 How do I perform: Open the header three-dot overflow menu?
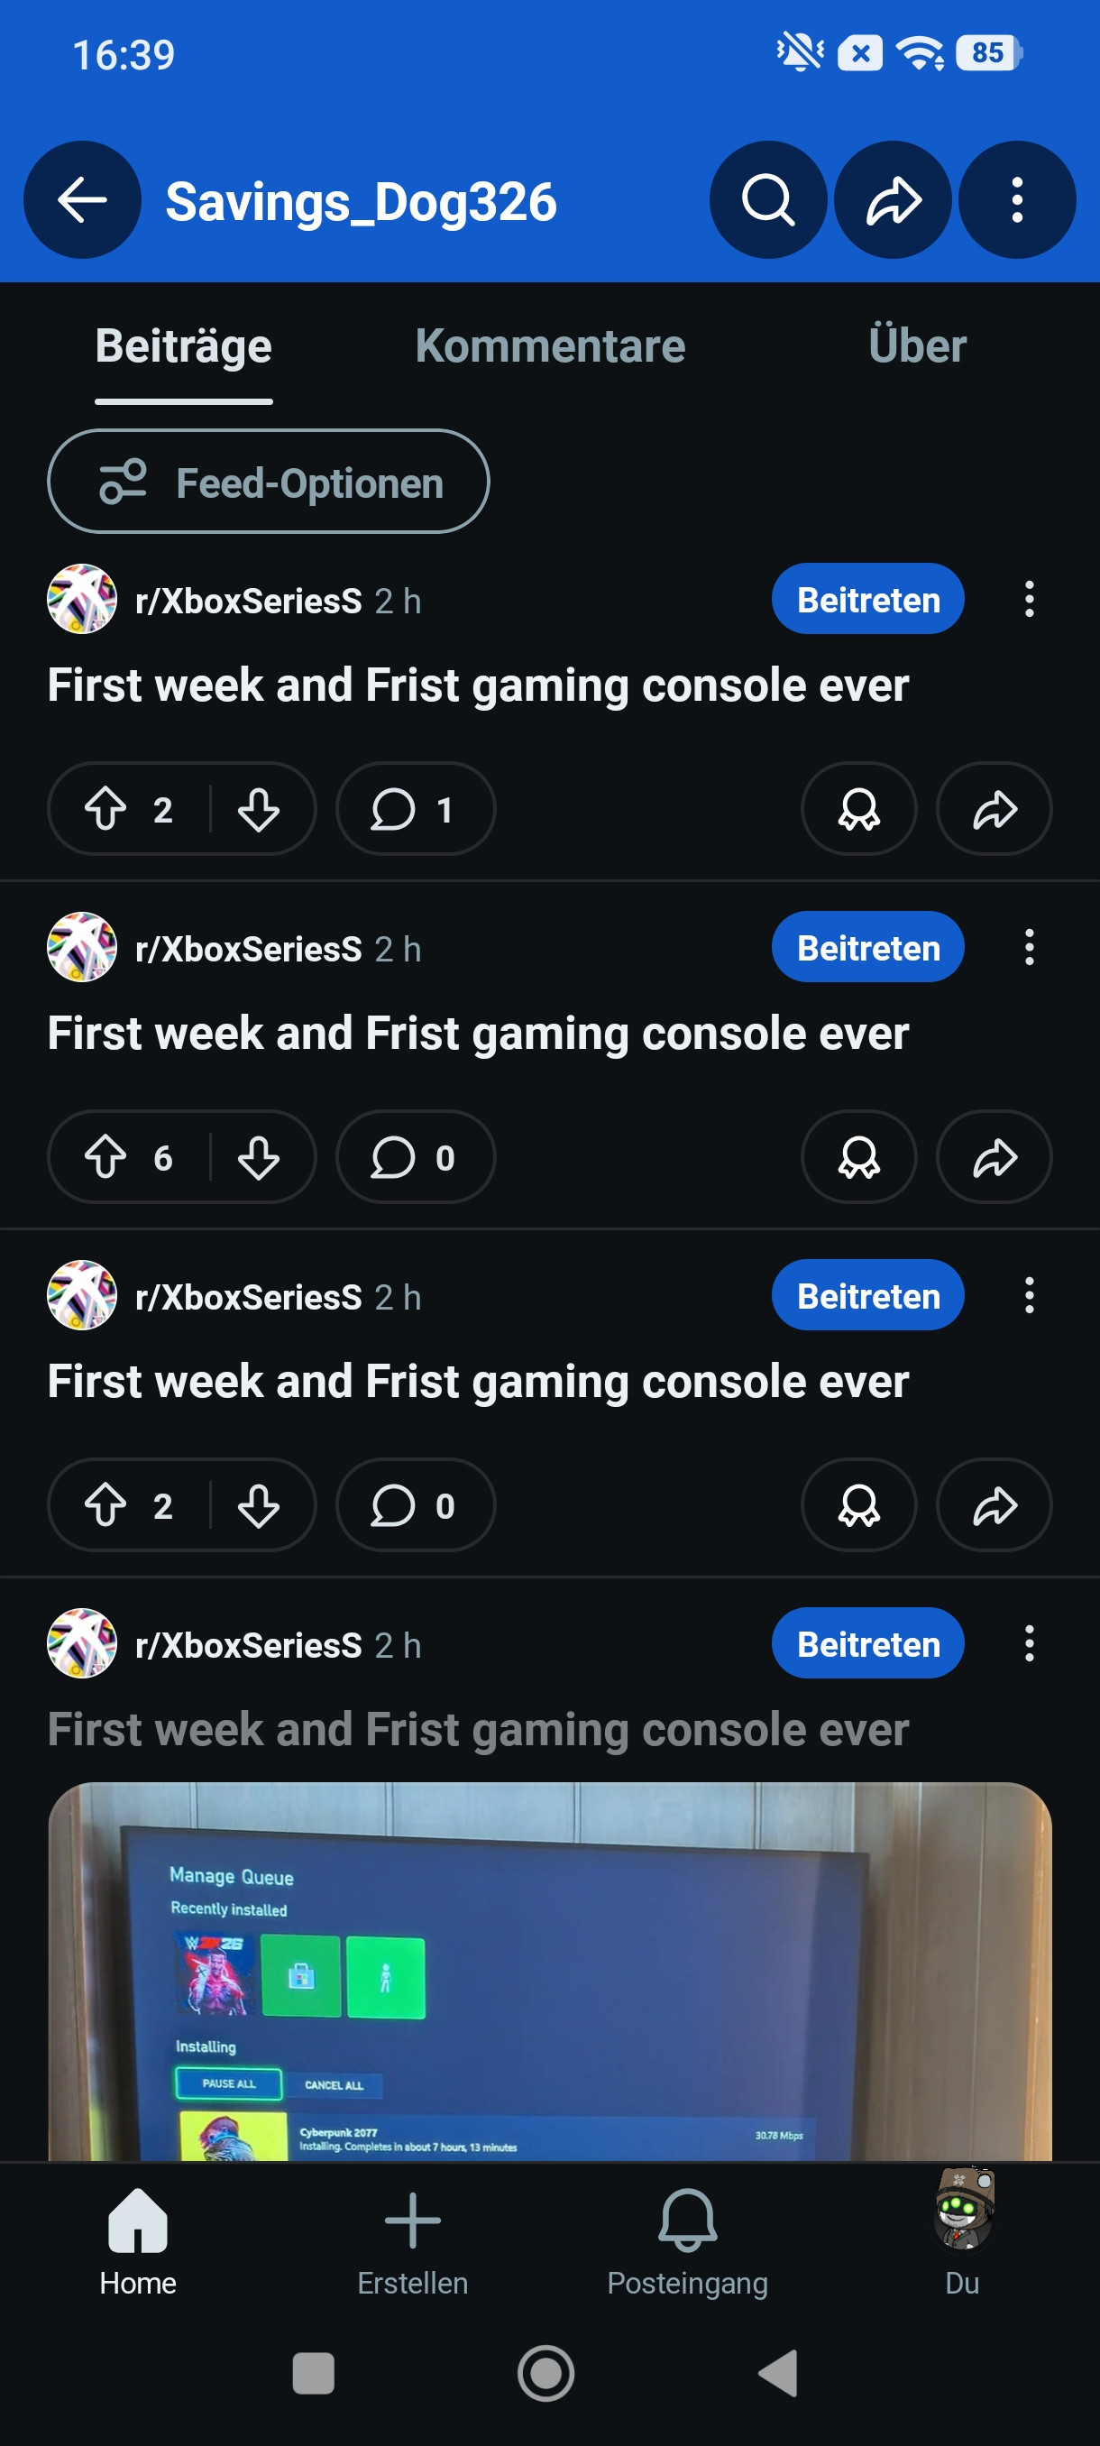(x=1016, y=200)
